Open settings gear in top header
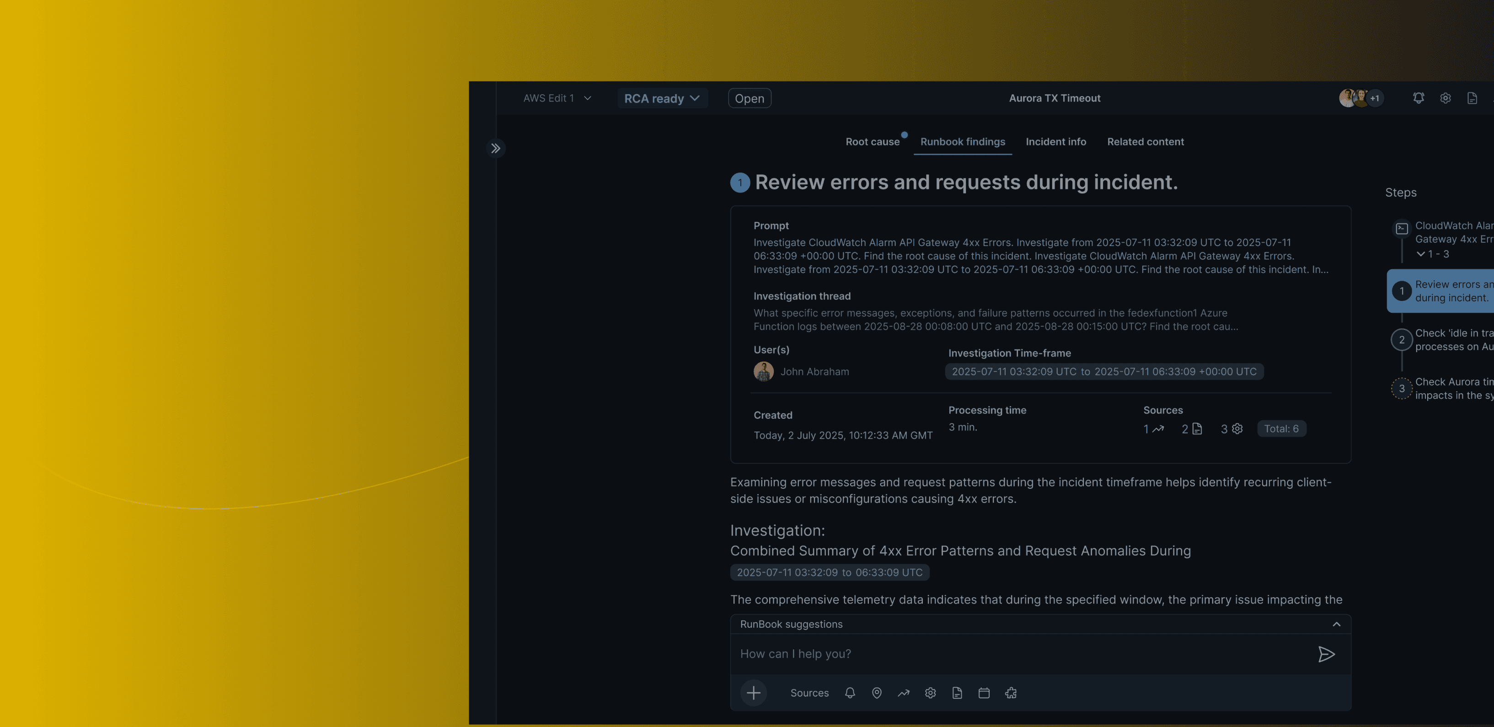This screenshot has height=727, width=1494. 1445,98
